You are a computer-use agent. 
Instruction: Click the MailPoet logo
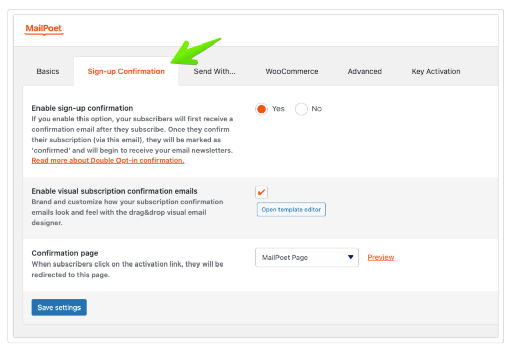coord(44,29)
